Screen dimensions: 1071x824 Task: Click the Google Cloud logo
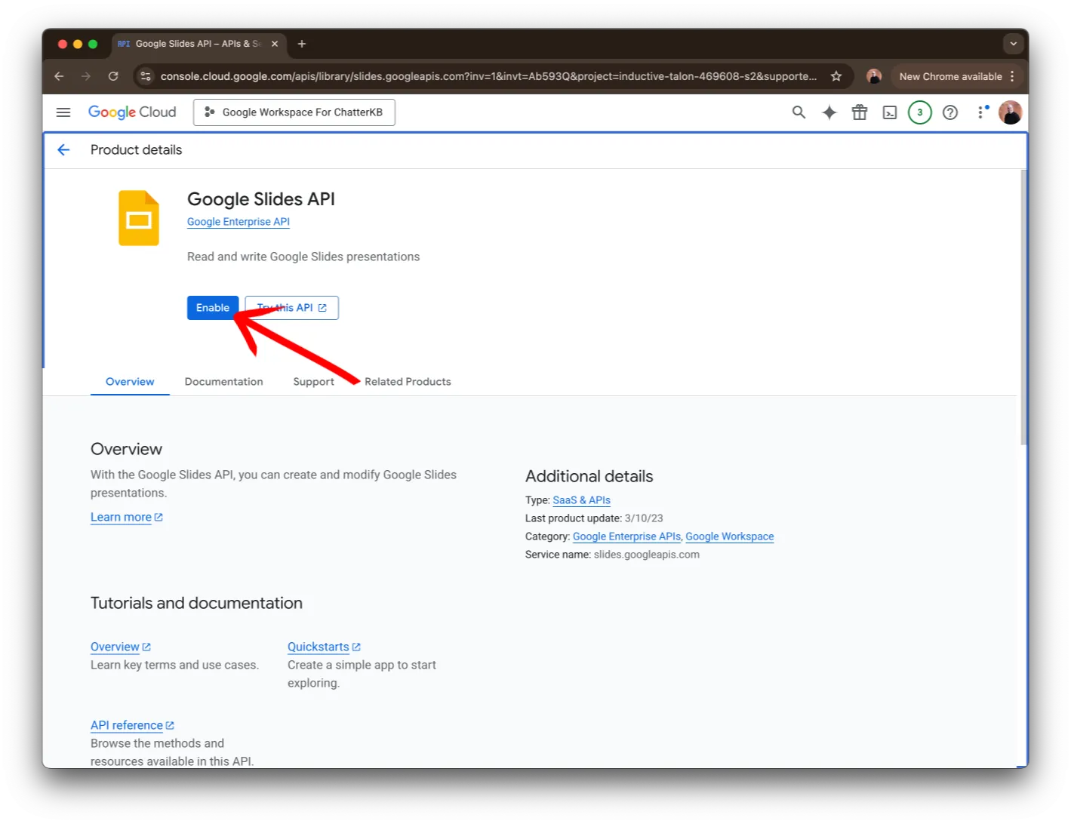pos(132,112)
